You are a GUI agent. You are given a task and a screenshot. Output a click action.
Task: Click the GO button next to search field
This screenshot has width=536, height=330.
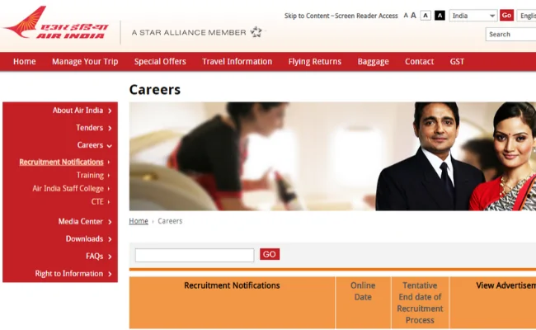[270, 254]
